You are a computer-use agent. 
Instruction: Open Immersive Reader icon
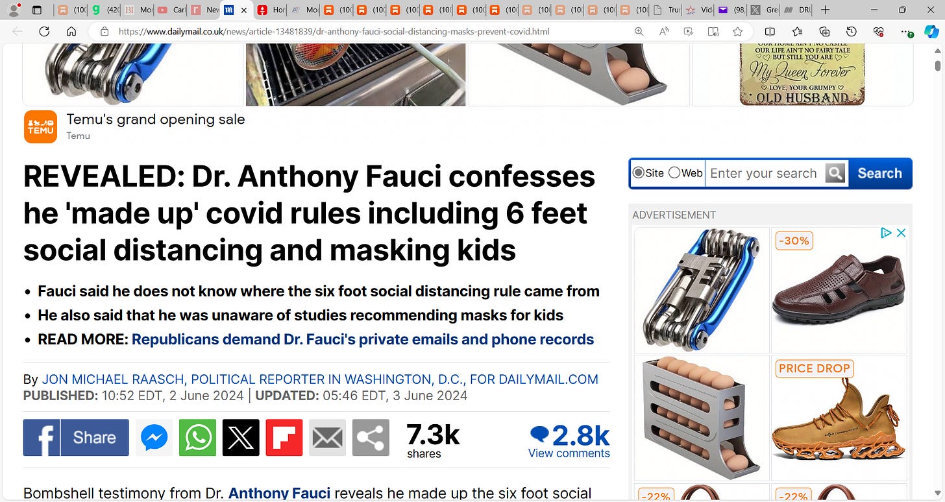point(713,31)
